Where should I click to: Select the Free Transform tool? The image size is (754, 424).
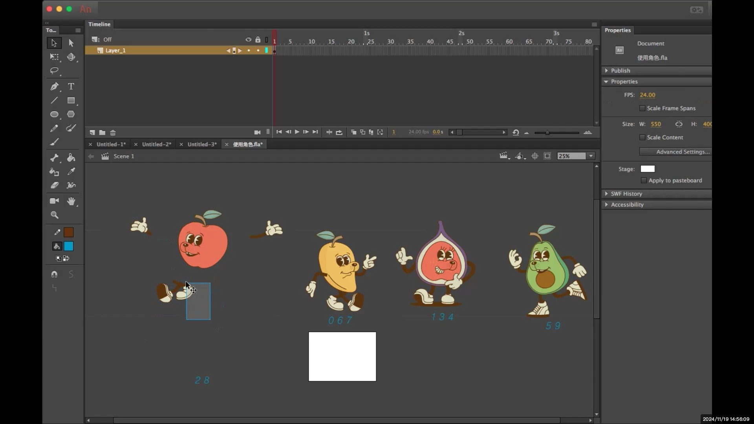(54, 57)
